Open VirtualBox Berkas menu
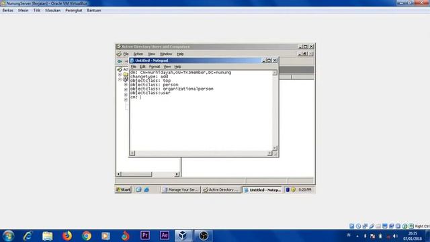430x242 pixels. click(7, 11)
